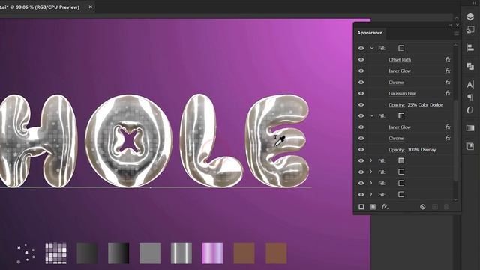
Task: Hide the Gaussian Blur effect with its eye
Action: click(361, 93)
